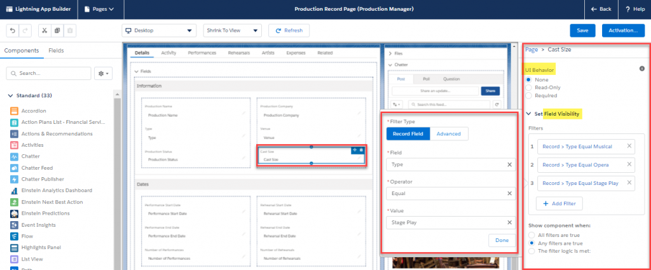Image resolution: width=651 pixels, height=270 pixels.
Task: Click the Add Filter button
Action: click(559, 204)
